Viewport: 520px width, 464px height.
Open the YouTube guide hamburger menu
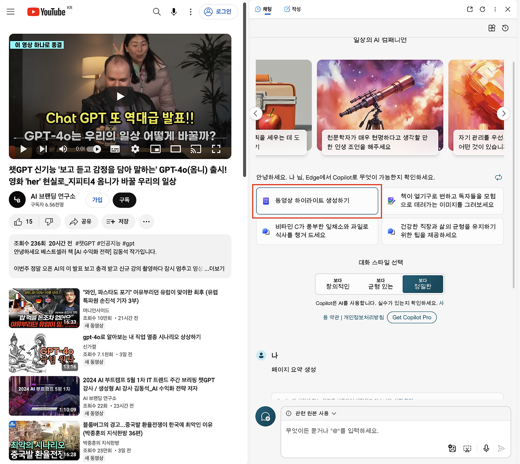point(11,12)
